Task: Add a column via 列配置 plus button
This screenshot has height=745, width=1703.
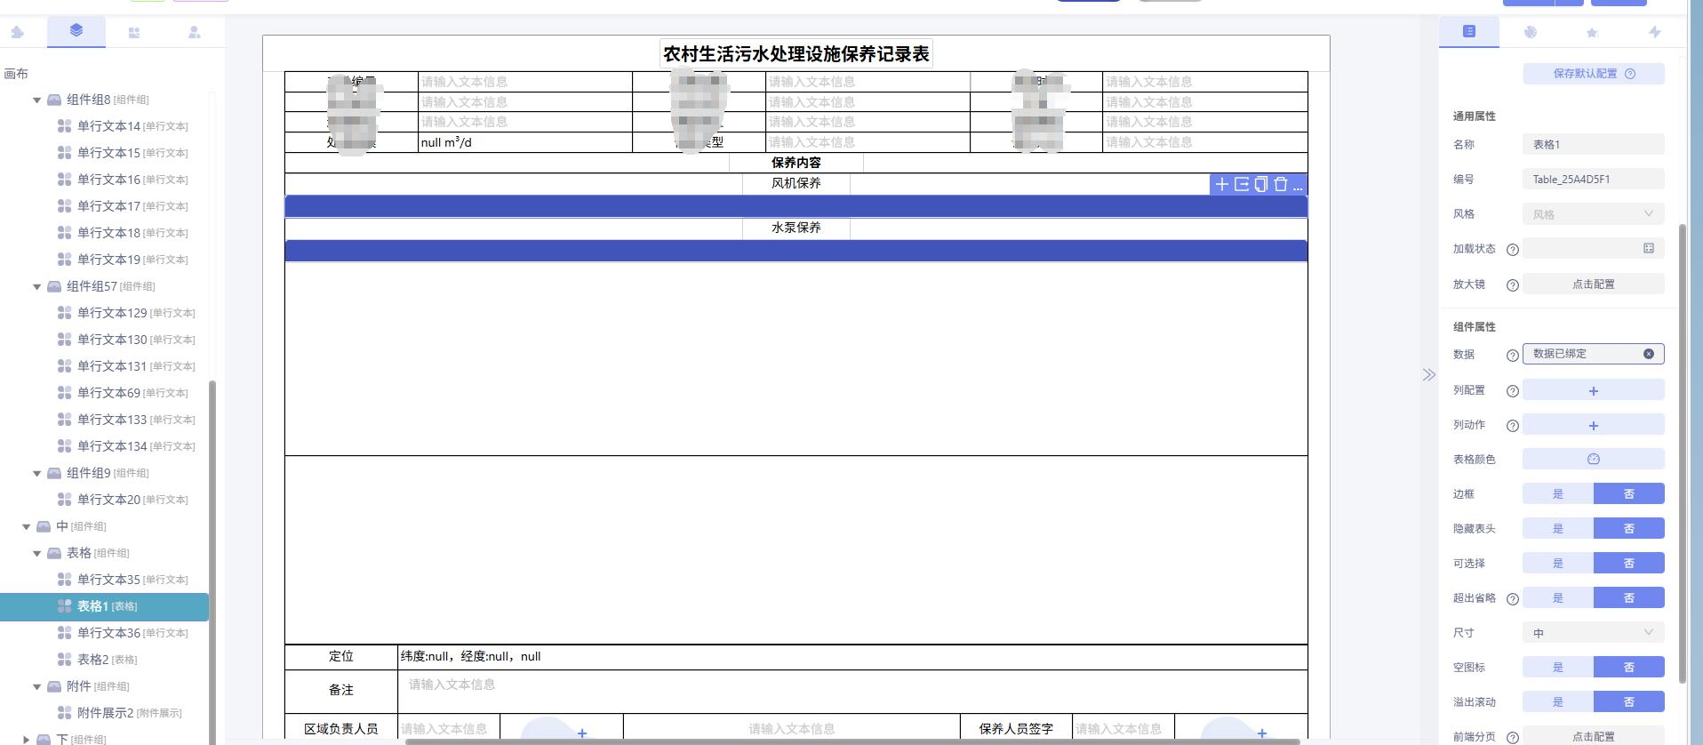Action: [1594, 390]
